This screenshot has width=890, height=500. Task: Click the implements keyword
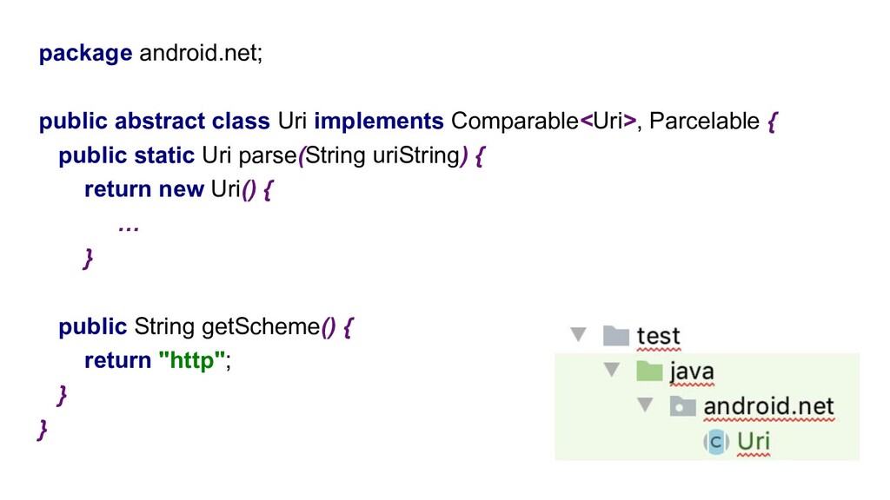[x=379, y=122]
